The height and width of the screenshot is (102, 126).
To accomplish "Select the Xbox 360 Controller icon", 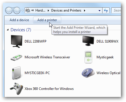I will tap(16, 88).
